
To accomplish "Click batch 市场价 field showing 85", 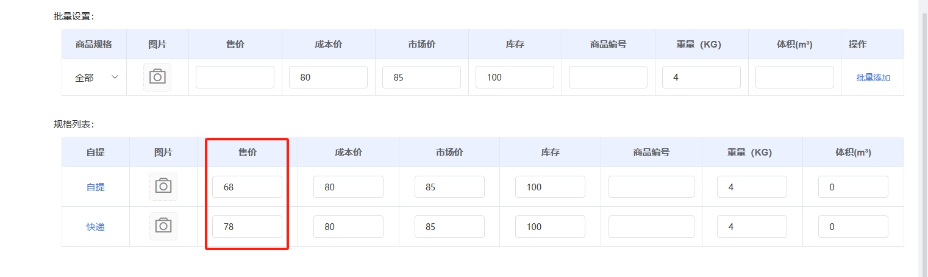I will (x=421, y=77).
